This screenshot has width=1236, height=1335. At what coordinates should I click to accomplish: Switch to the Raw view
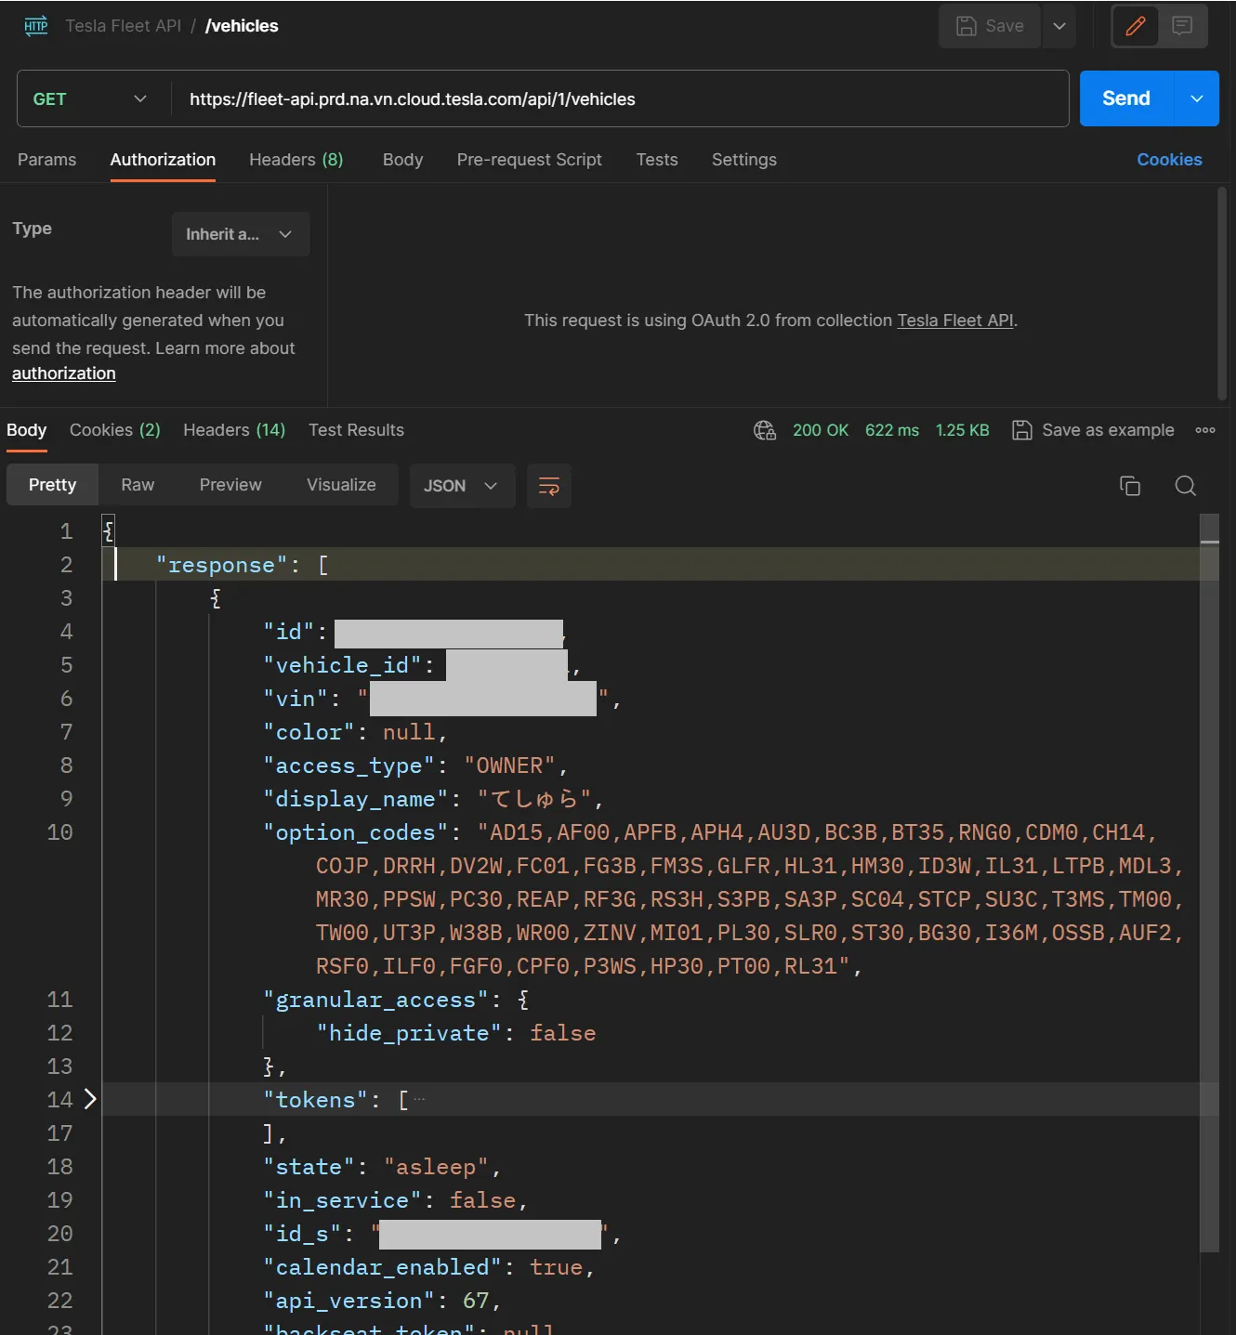(138, 485)
